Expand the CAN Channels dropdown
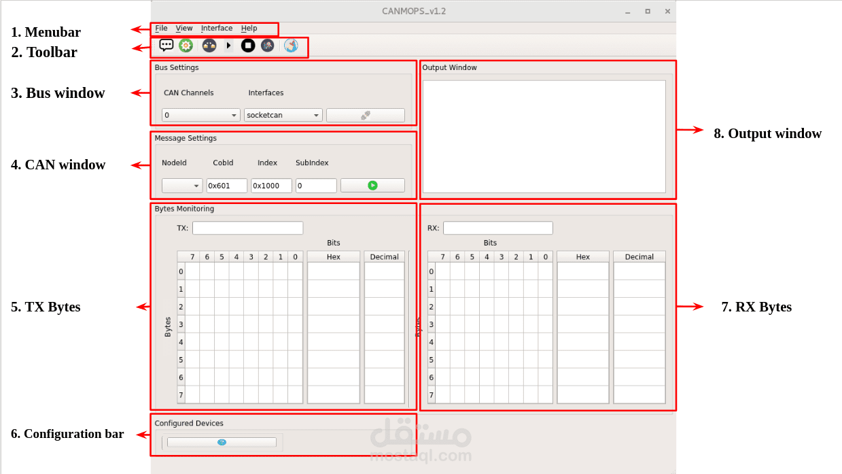Viewport: 842px width, 474px height. [201, 115]
